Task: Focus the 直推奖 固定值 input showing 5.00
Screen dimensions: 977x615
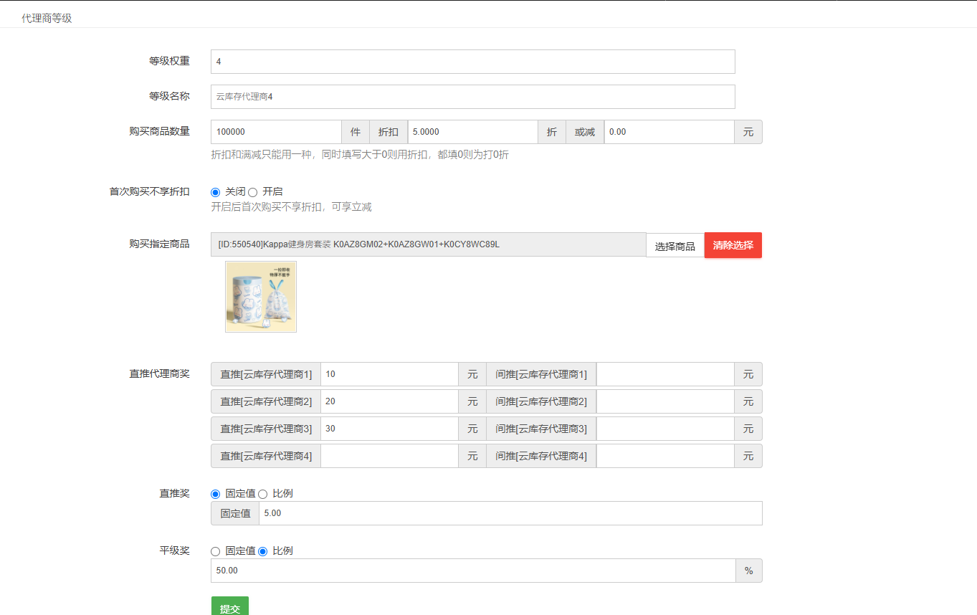Action: pos(510,513)
